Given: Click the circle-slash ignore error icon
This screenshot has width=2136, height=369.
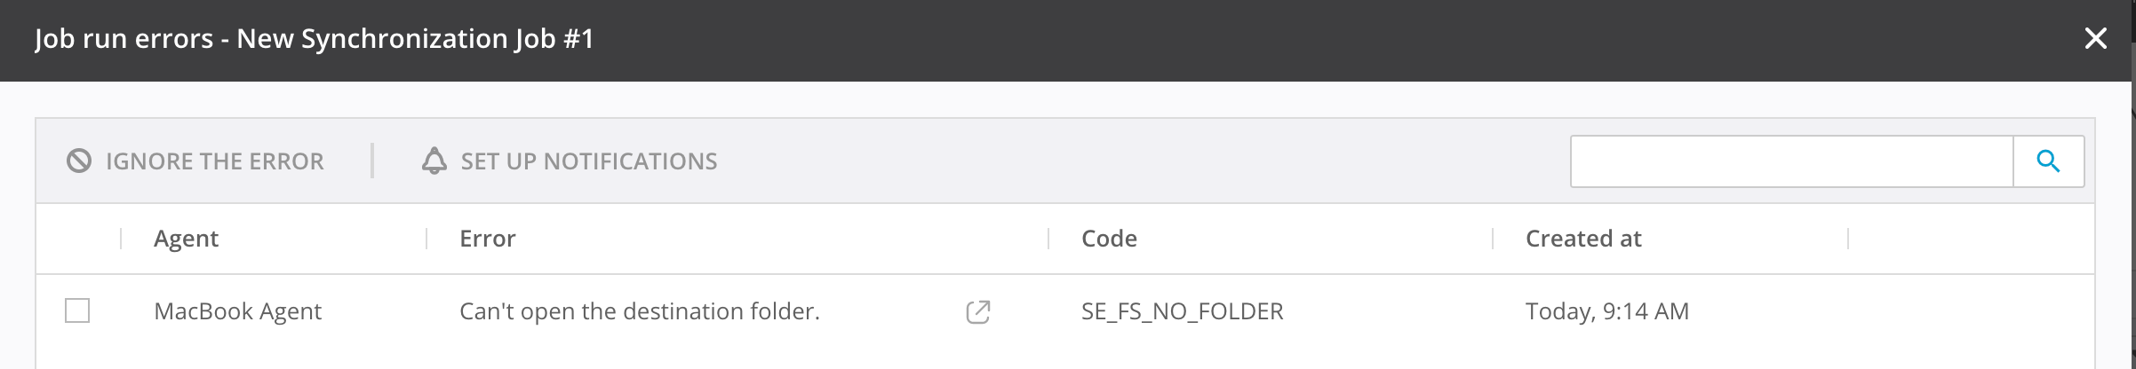Looking at the screenshot, I should point(79,161).
